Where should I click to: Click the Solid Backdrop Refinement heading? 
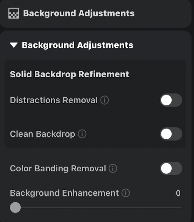pyautogui.click(x=69, y=74)
